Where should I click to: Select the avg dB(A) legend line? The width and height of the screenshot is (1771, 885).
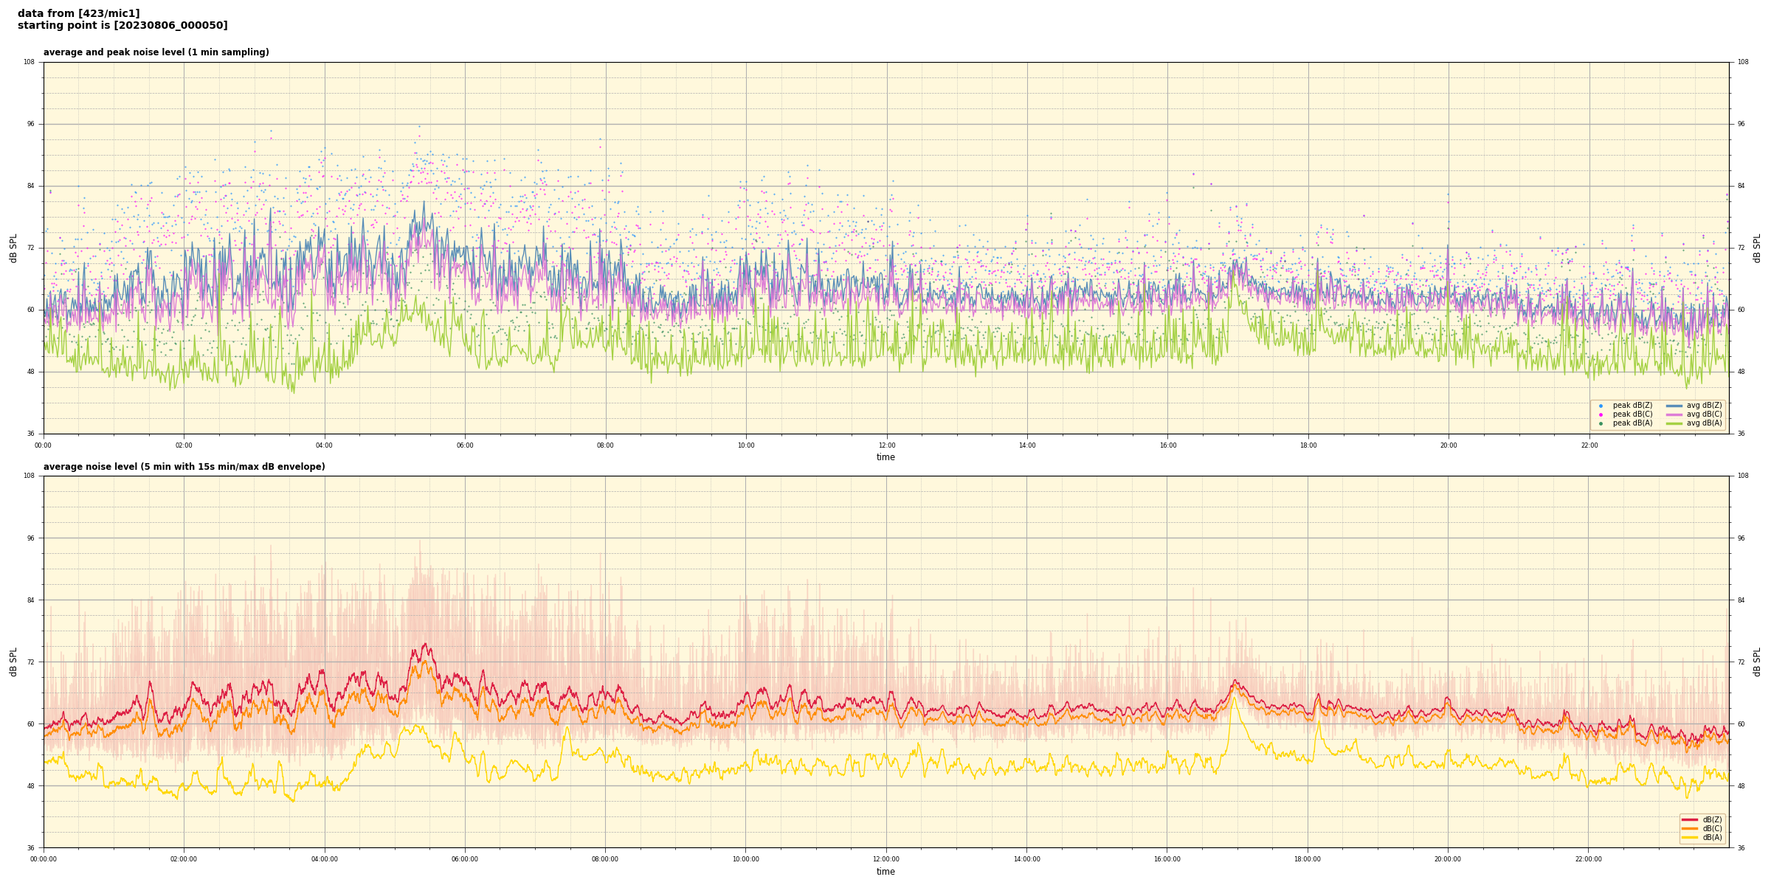tap(1674, 423)
